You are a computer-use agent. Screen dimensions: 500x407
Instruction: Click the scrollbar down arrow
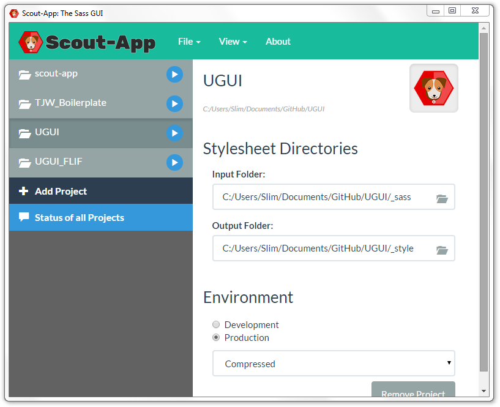483,390
